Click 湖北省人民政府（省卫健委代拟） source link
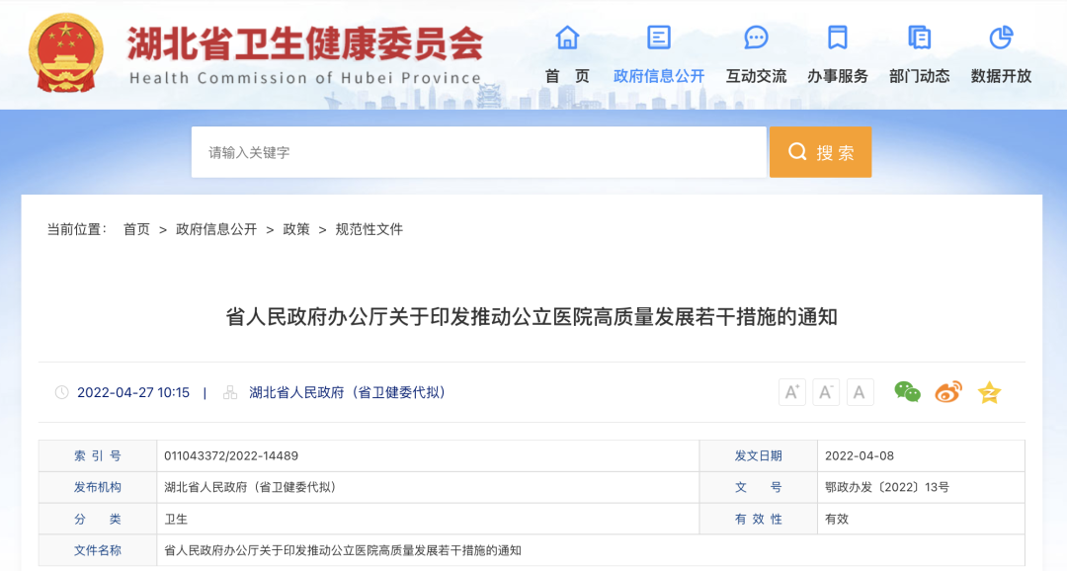This screenshot has width=1067, height=571. [x=343, y=392]
